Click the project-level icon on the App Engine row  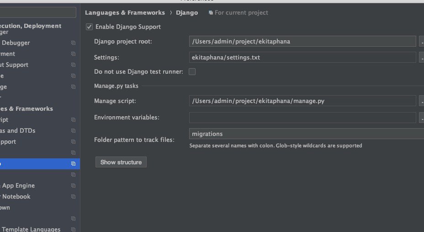click(x=73, y=185)
